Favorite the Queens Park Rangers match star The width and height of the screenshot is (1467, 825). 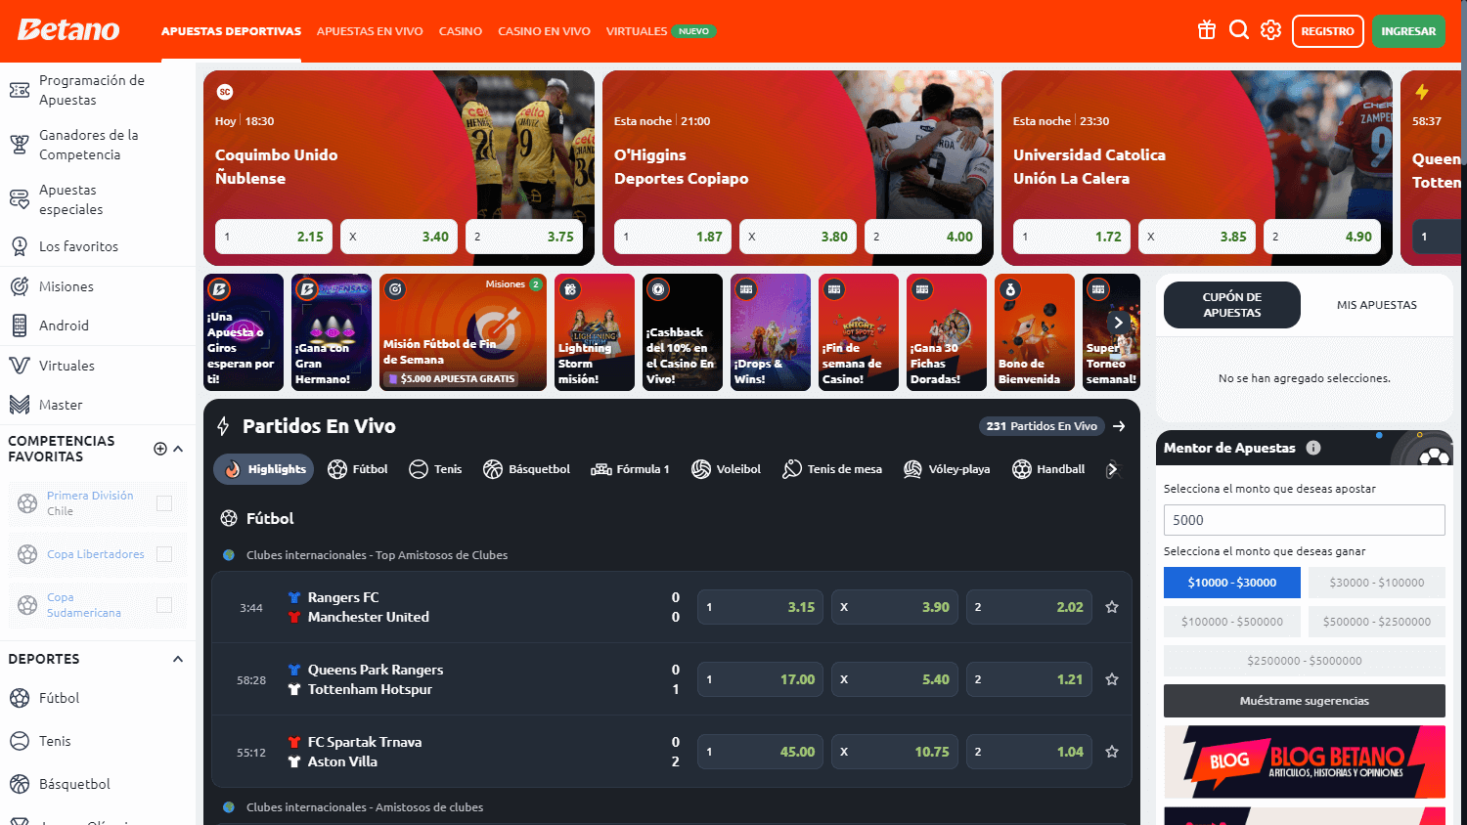pos(1112,679)
